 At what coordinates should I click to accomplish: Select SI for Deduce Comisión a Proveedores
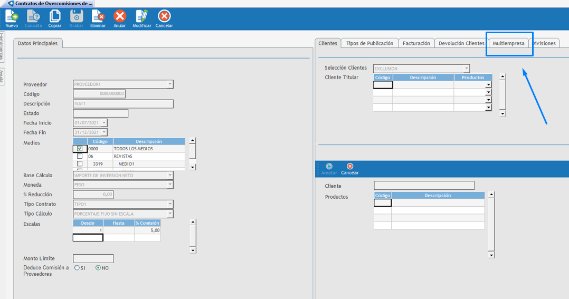point(77,268)
